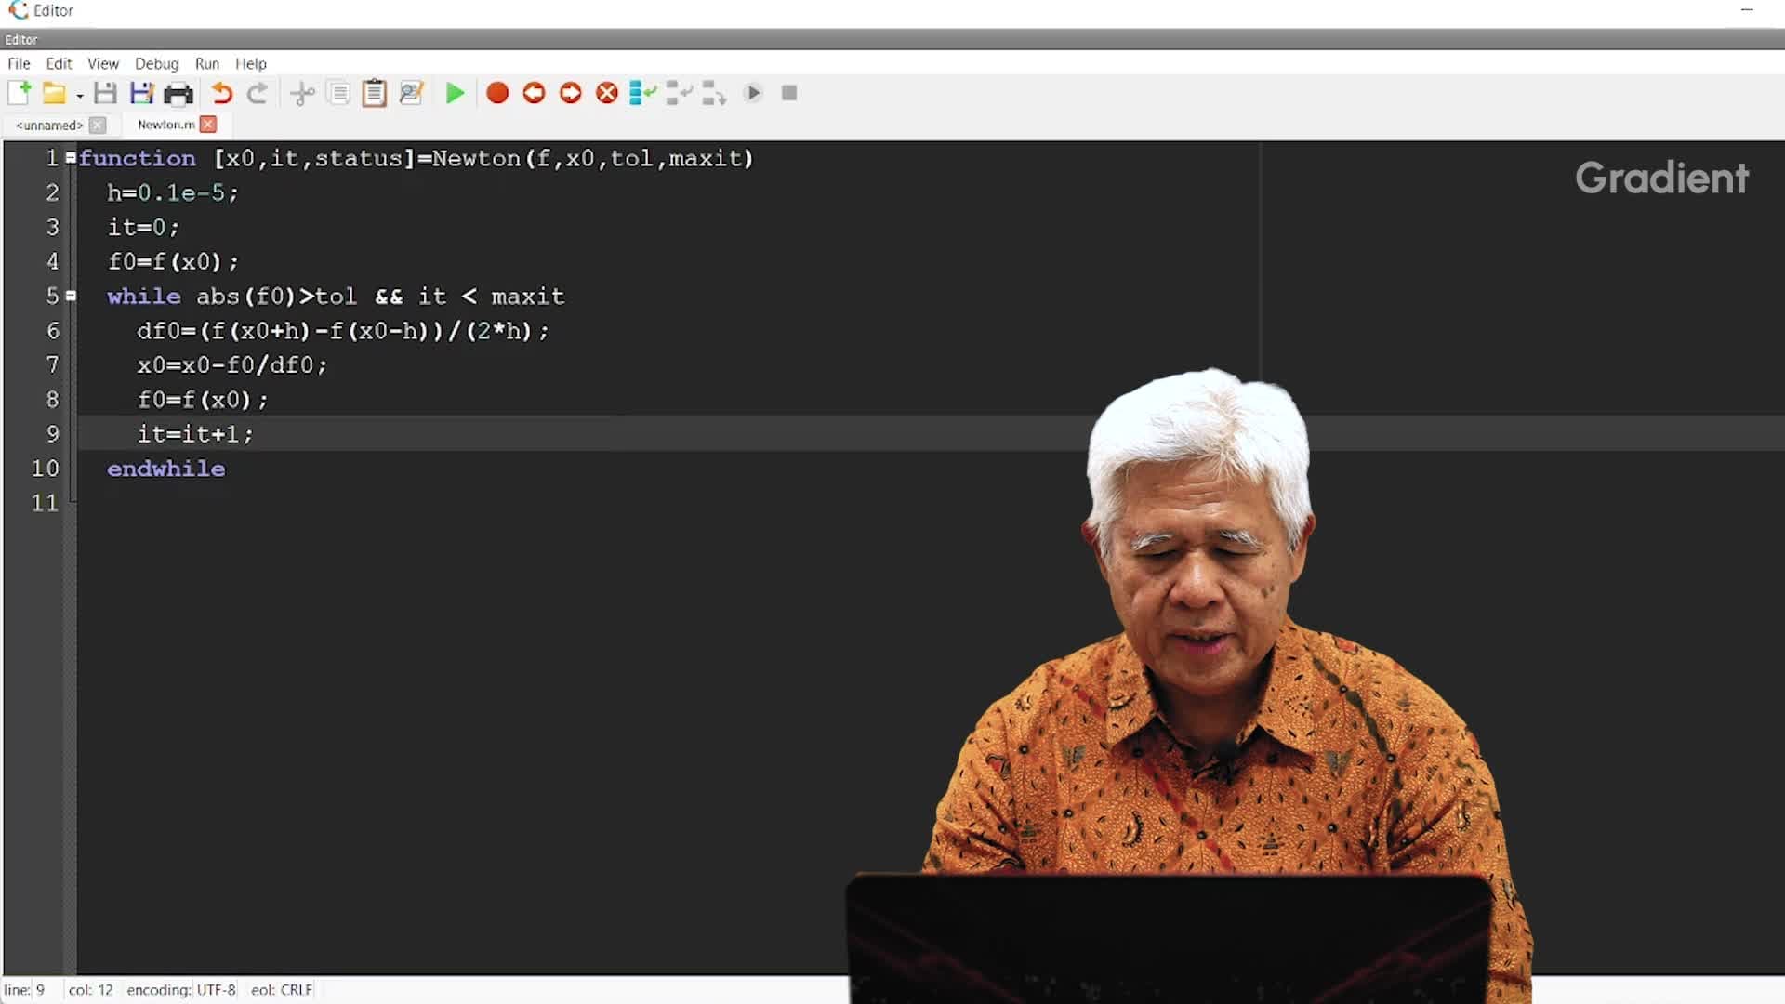This screenshot has height=1004, width=1785.
Task: Save the current file
Action: click(105, 93)
